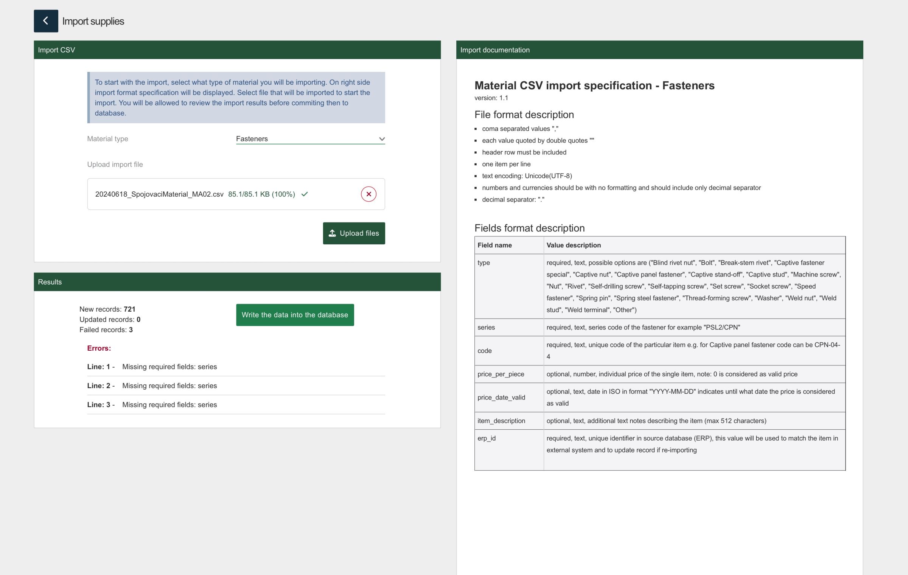
Task: Click the upload success checkmark icon
Action: (x=305, y=194)
